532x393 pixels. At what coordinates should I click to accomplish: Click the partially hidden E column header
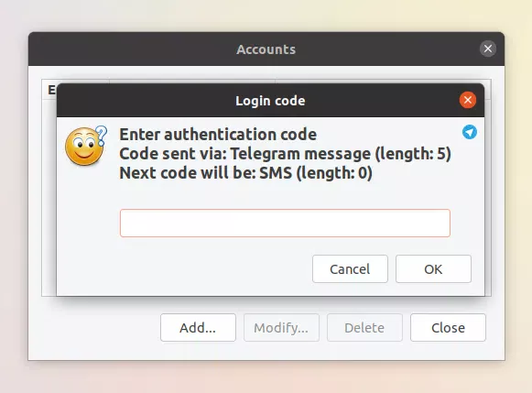[49, 90]
